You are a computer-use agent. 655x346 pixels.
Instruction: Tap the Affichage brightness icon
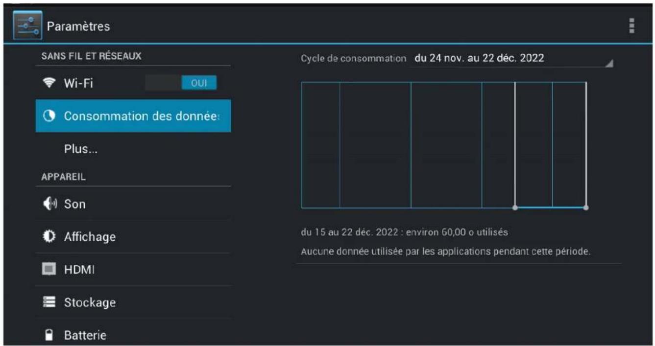[x=49, y=236]
